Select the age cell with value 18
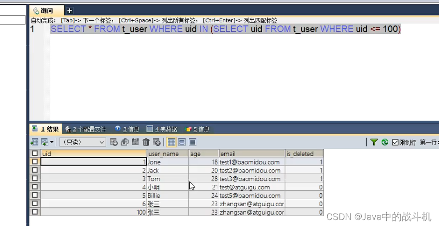The height and width of the screenshot is (226, 439). click(x=204, y=162)
